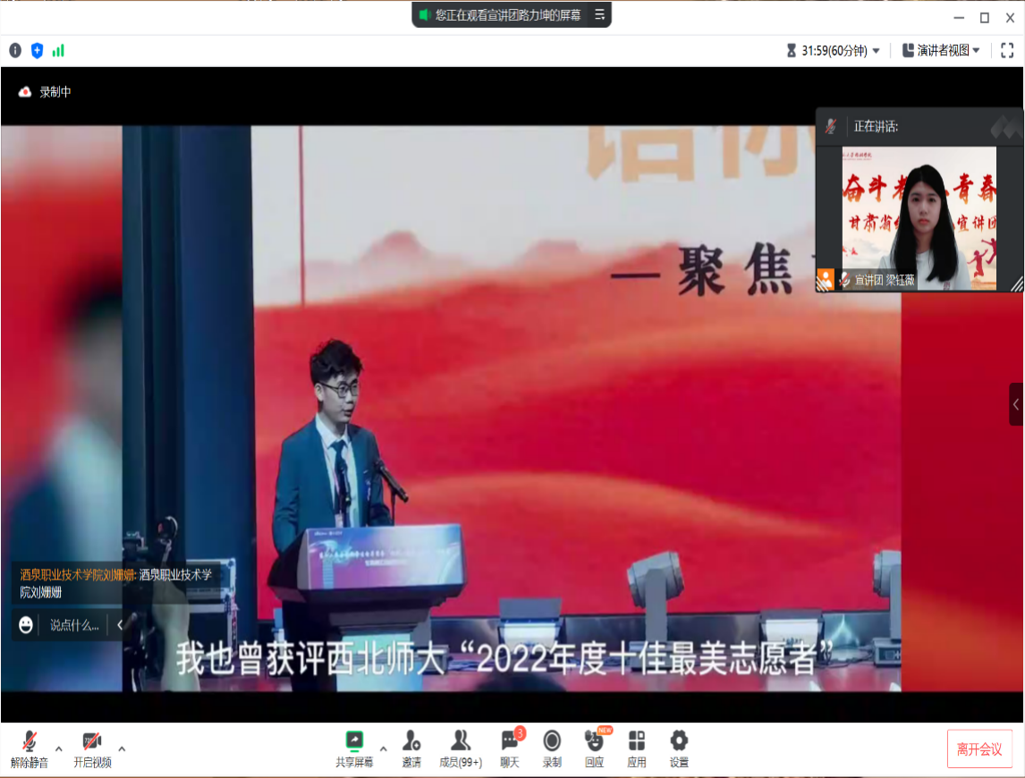Expand the meeting timer dropdown

(x=876, y=51)
